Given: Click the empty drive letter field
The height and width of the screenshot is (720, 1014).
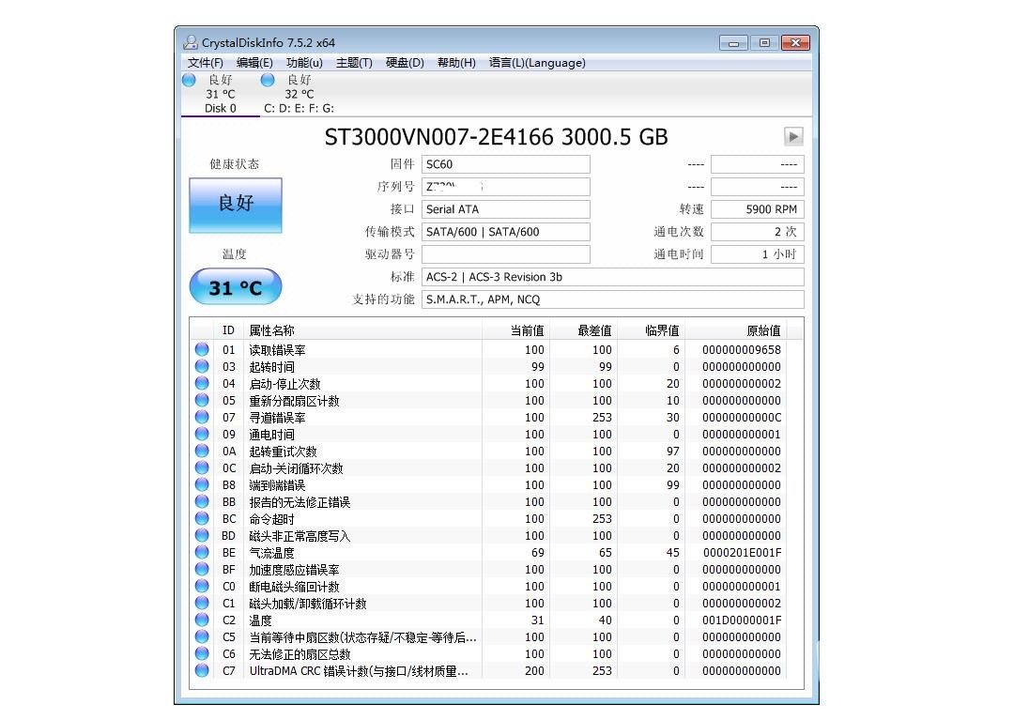Looking at the screenshot, I should pyautogui.click(x=506, y=254).
